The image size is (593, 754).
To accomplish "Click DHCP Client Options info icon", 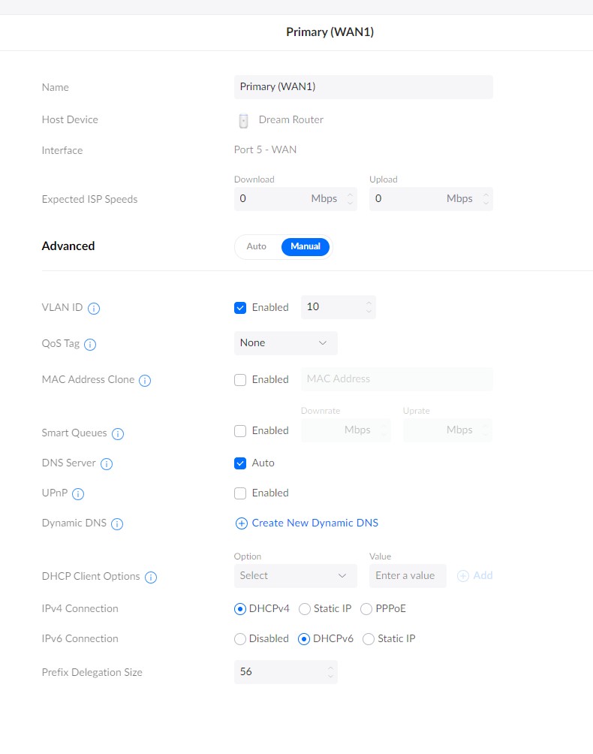I will click(x=151, y=577).
